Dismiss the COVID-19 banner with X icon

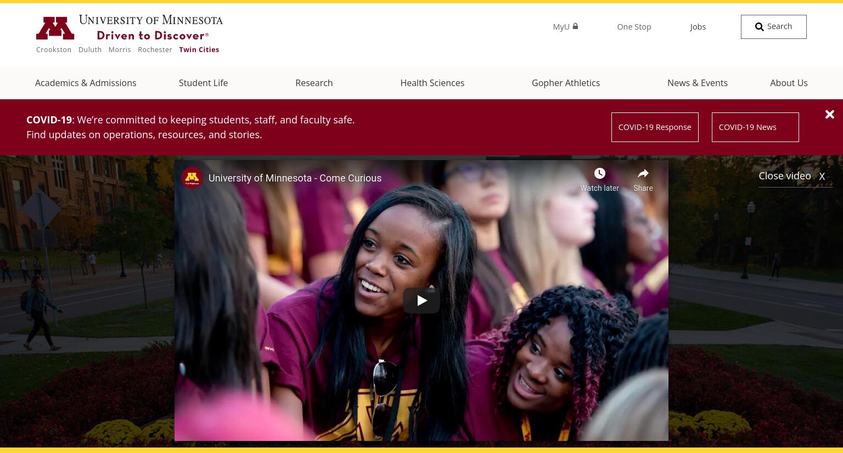tap(829, 114)
